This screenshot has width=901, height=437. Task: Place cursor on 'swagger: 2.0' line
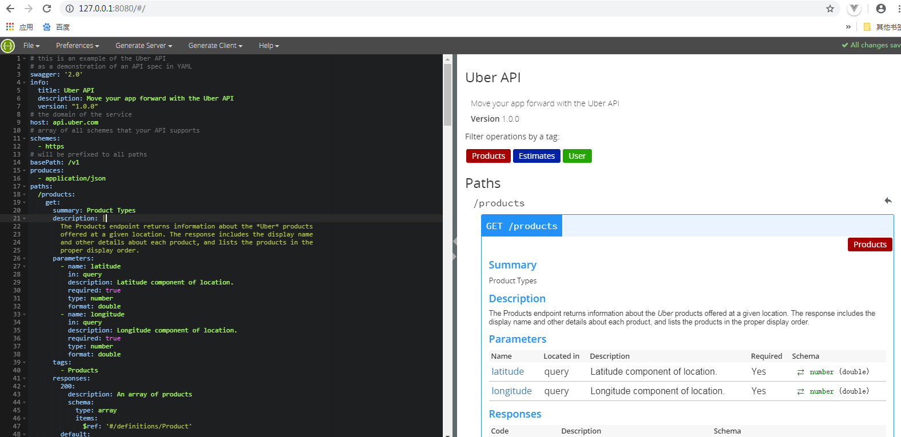(56, 74)
